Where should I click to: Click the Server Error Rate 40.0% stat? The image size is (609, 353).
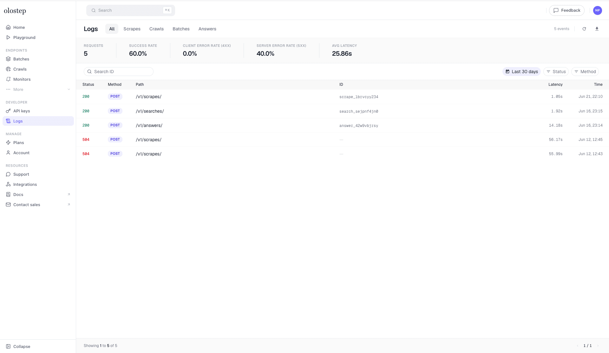point(281,50)
